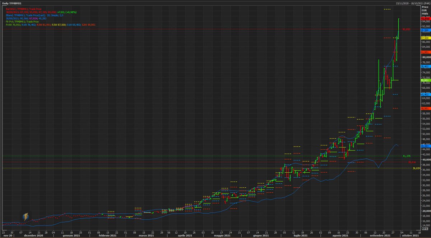Click 'maggio 2021' on the time axis
Screen dimensions: 431x238
(x=222, y=235)
